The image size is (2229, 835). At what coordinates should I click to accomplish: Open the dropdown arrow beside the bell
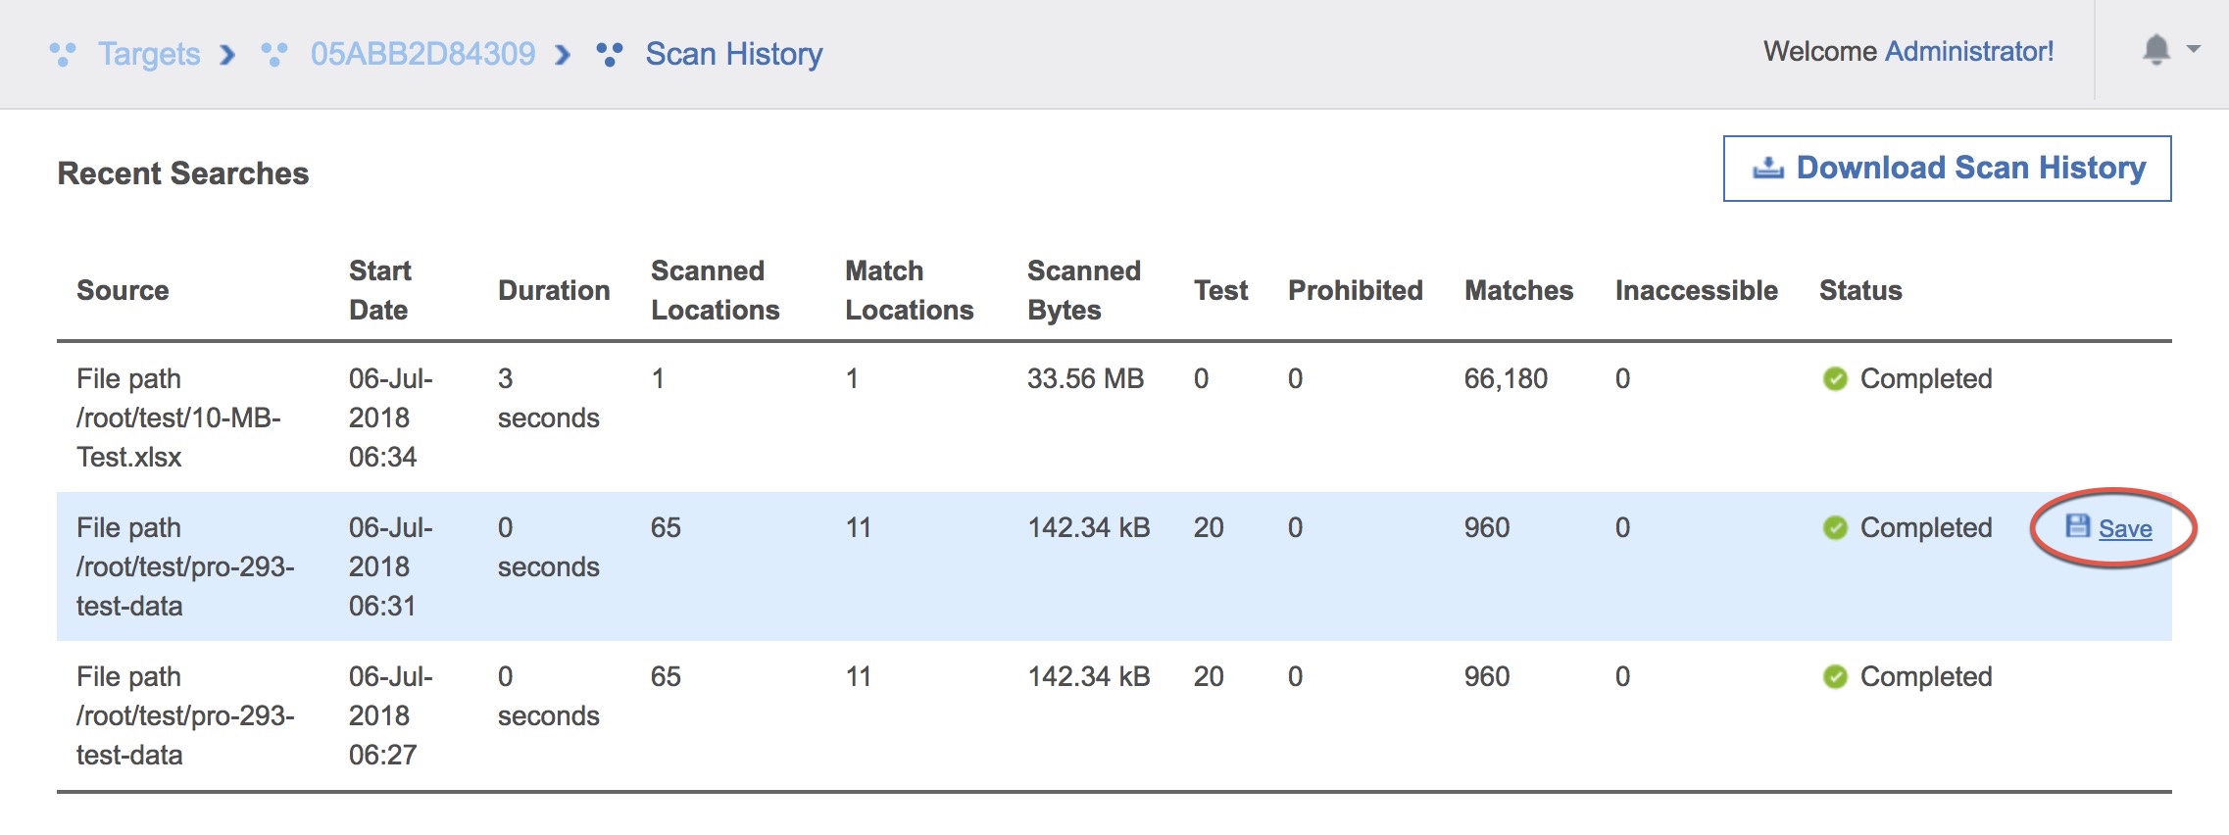tap(2194, 49)
